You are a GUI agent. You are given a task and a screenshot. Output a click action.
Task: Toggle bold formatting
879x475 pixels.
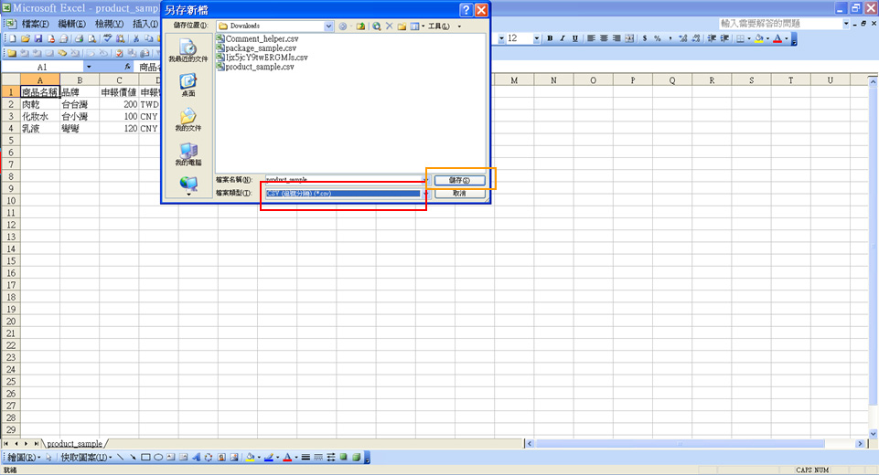pos(550,38)
